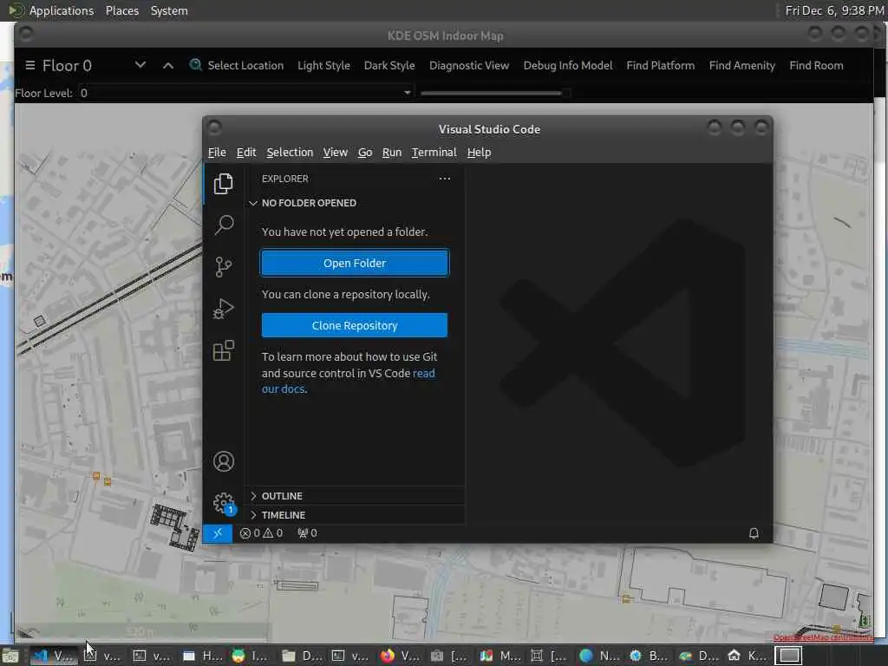Click the 'Floor 0' title in map toolbar
The height and width of the screenshot is (666, 888).
[x=67, y=65]
